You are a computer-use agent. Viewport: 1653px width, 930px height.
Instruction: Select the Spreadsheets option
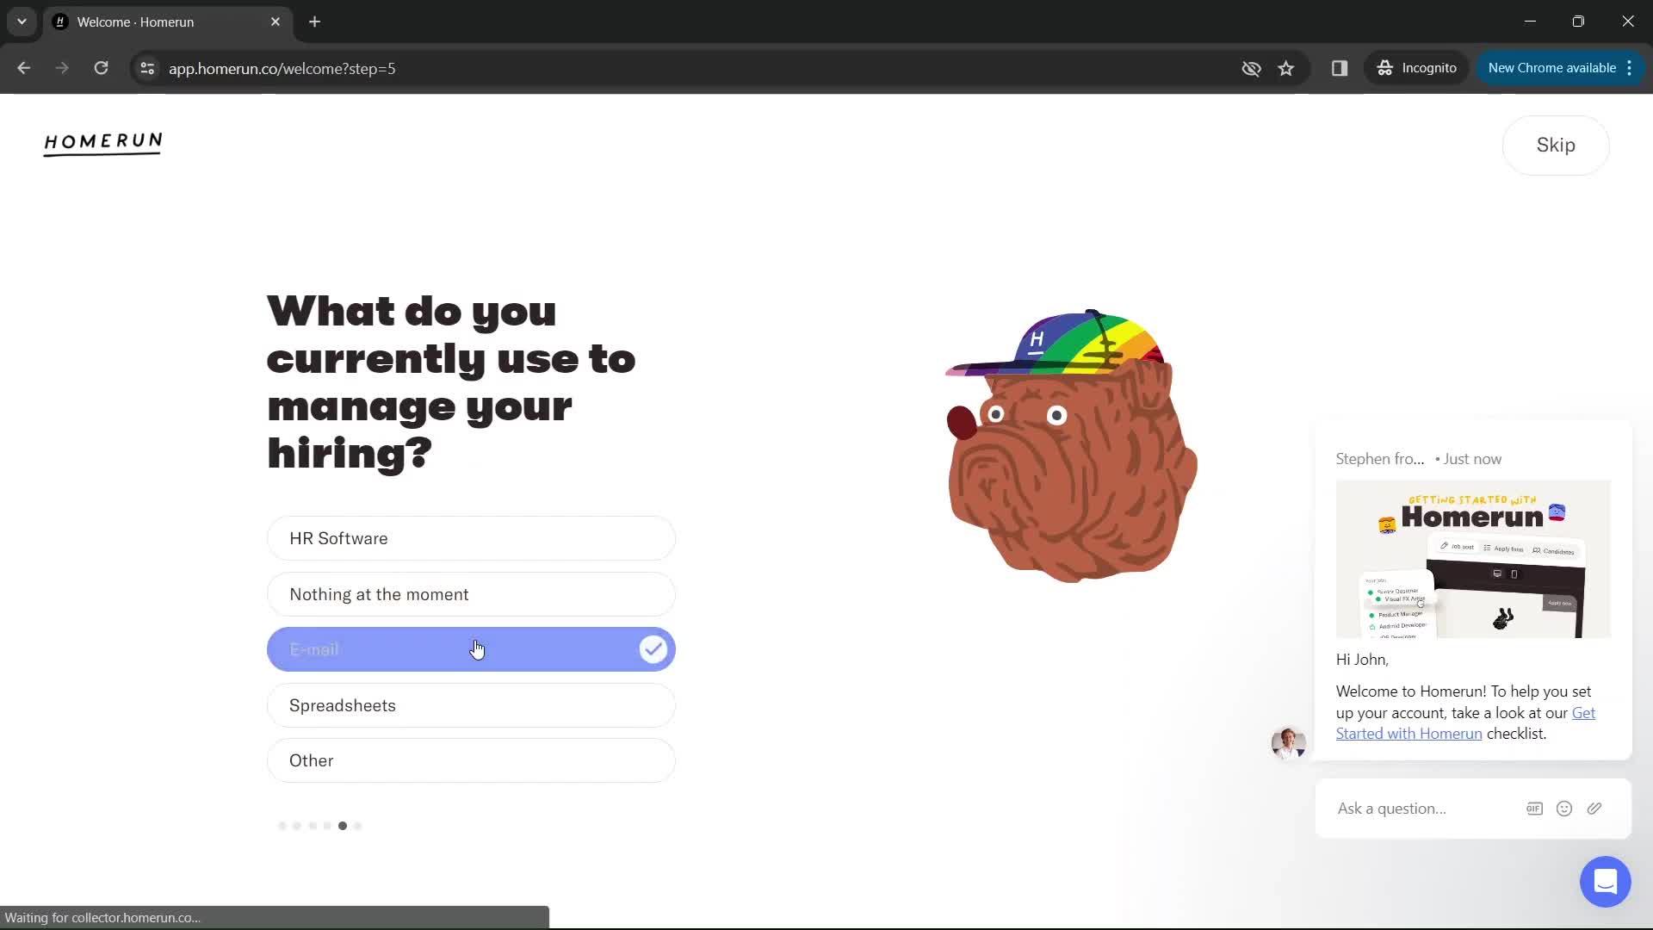coord(471,705)
